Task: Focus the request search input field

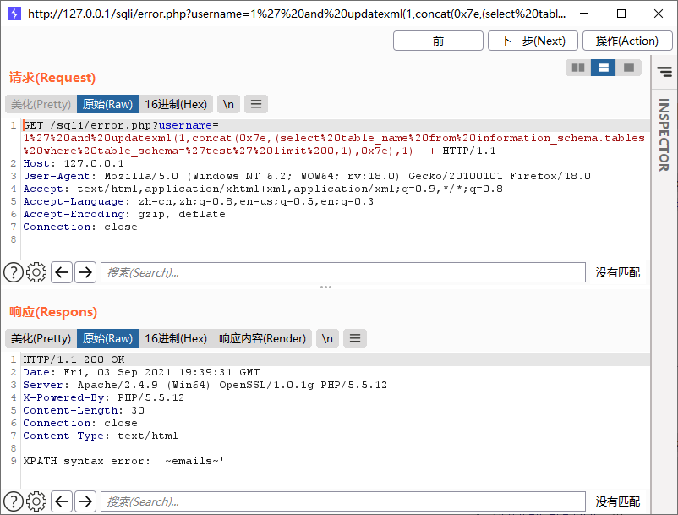Action: pyautogui.click(x=343, y=272)
